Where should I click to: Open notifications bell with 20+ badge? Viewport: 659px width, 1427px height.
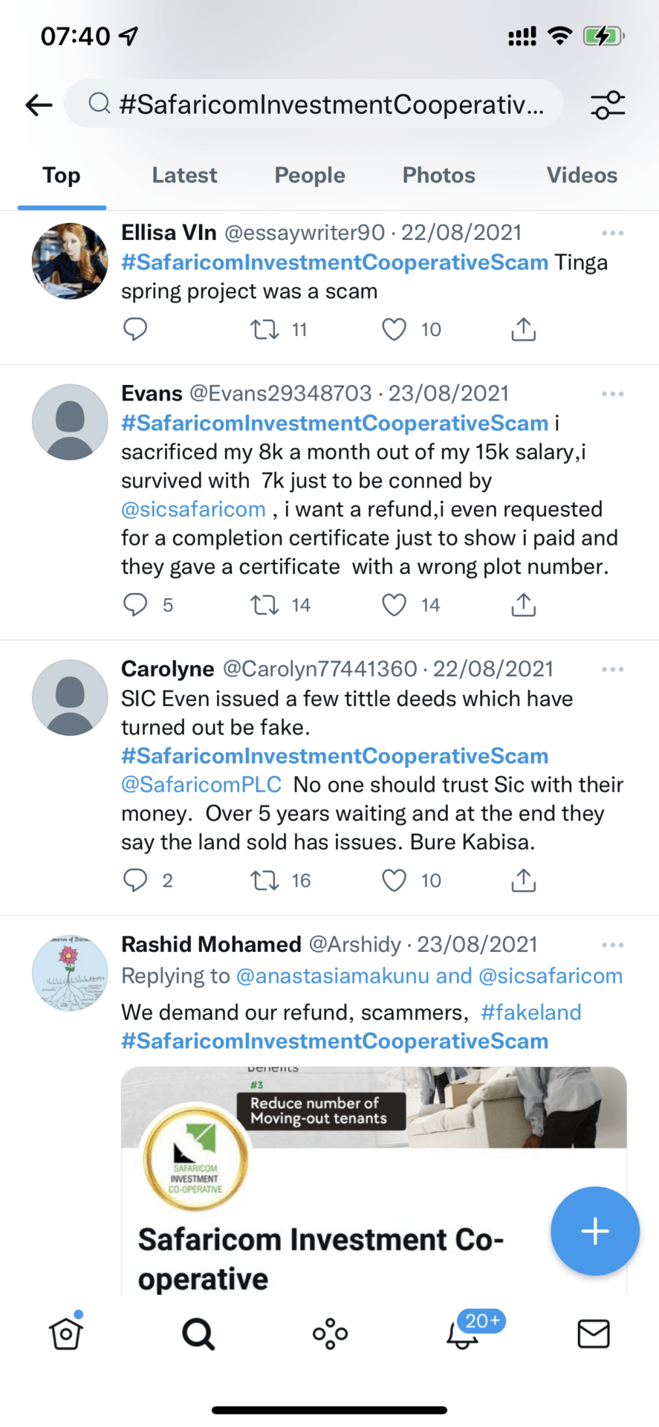462,1333
